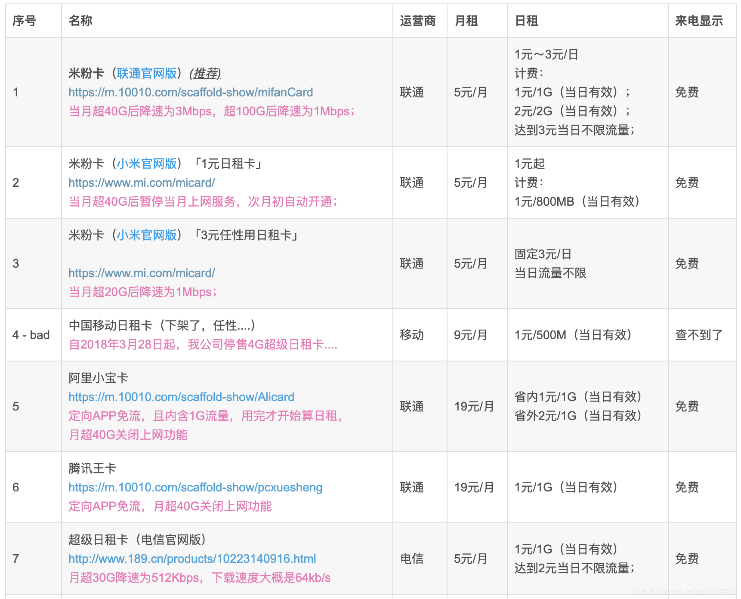Click the 超级日租卡（电信官网版） name text

(x=137, y=540)
